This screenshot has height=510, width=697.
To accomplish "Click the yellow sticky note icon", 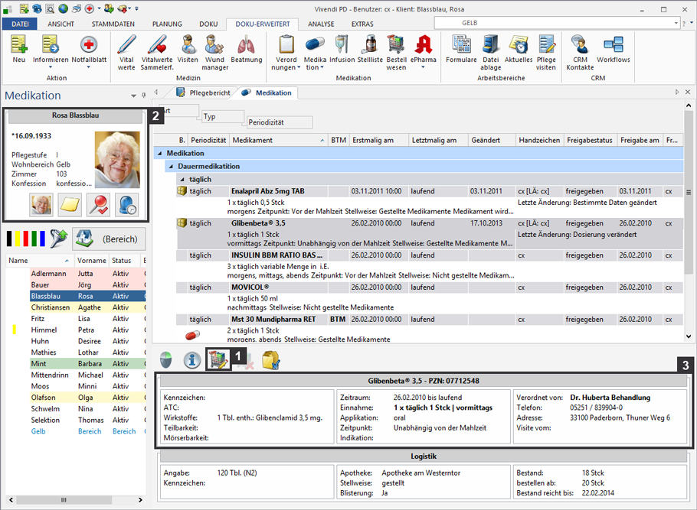I will tap(71, 205).
